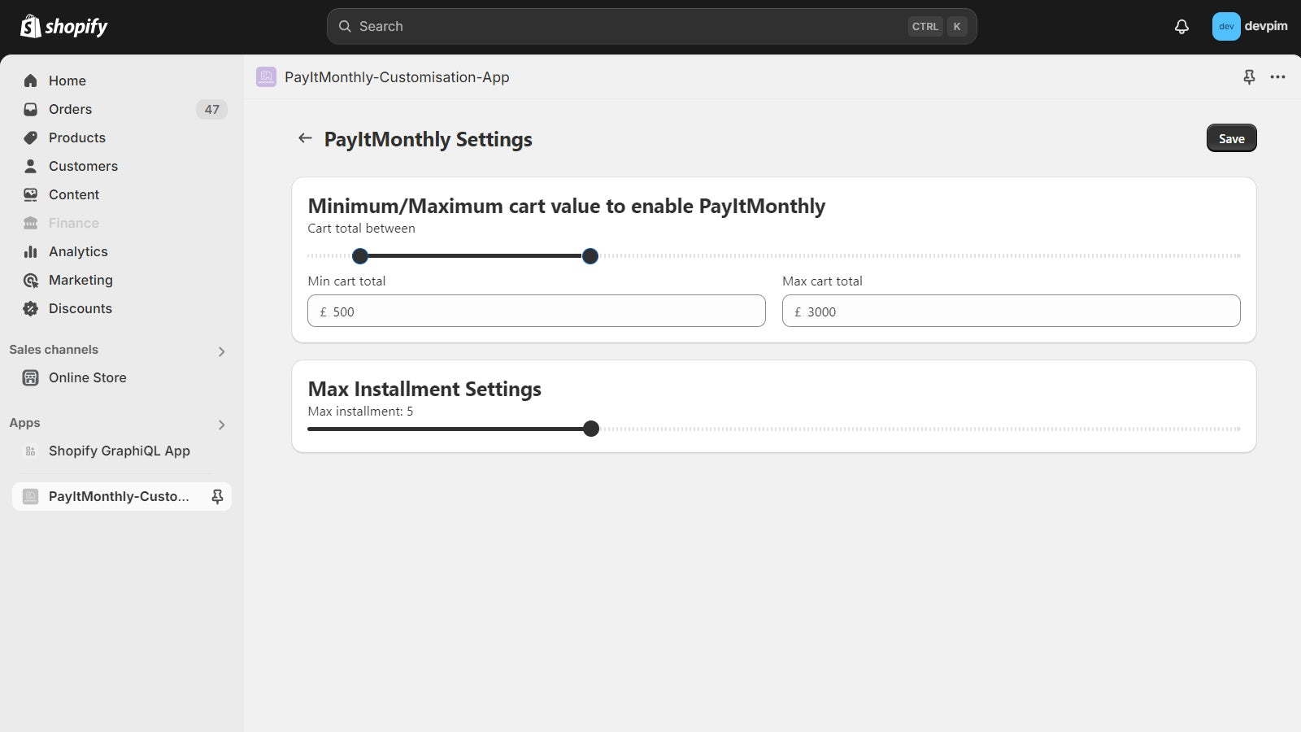Click the Min cart total field
Image resolution: width=1301 pixels, height=732 pixels.
click(536, 311)
